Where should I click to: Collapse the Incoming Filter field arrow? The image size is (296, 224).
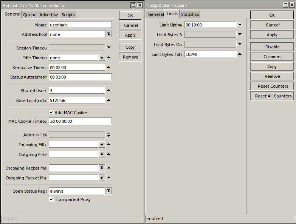click(x=109, y=144)
